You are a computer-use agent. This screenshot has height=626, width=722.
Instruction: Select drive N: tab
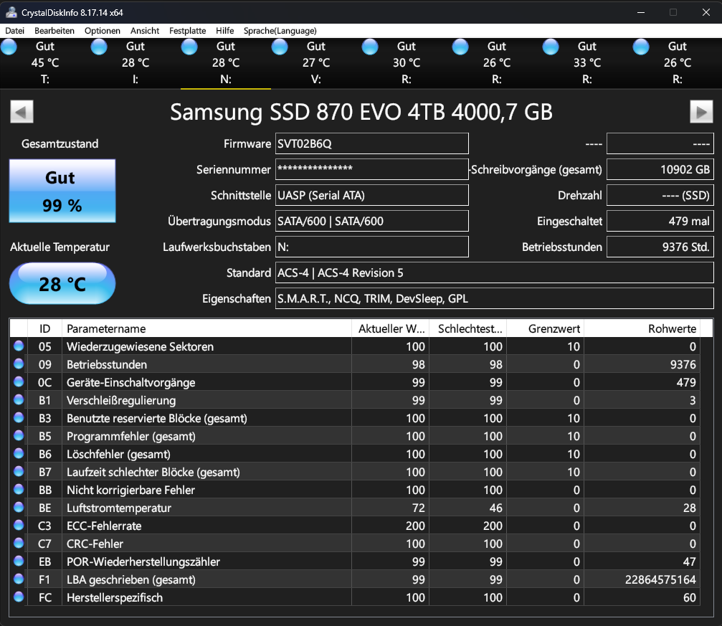[226, 62]
